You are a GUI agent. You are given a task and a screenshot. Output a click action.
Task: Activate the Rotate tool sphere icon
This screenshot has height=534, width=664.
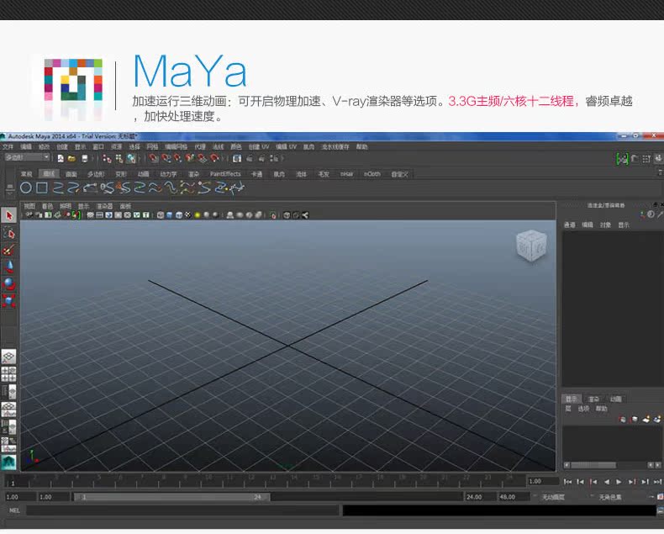tap(9, 283)
